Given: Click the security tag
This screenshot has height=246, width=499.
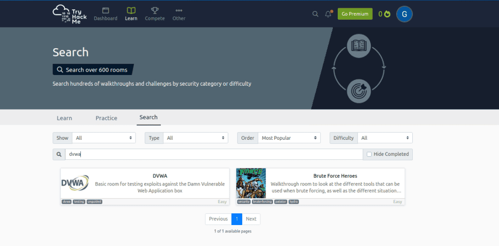Looking at the screenshot, I should [244, 202].
